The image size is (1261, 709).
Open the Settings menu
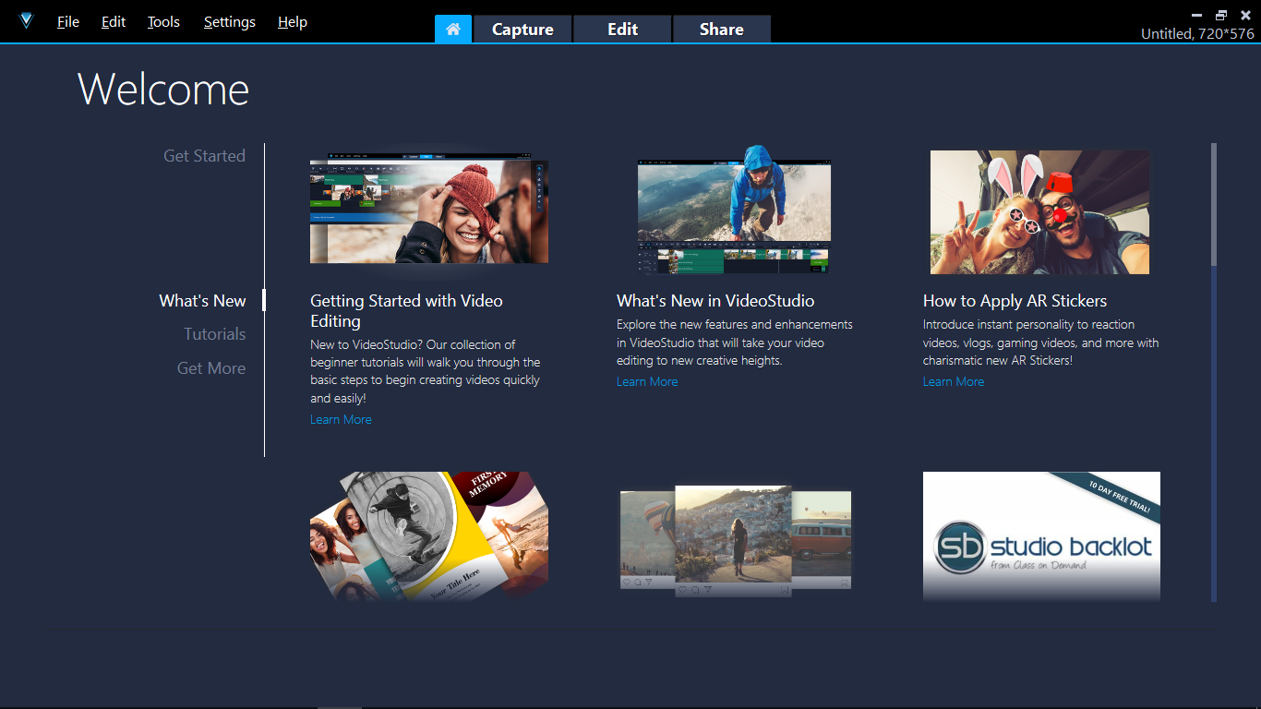pyautogui.click(x=230, y=22)
